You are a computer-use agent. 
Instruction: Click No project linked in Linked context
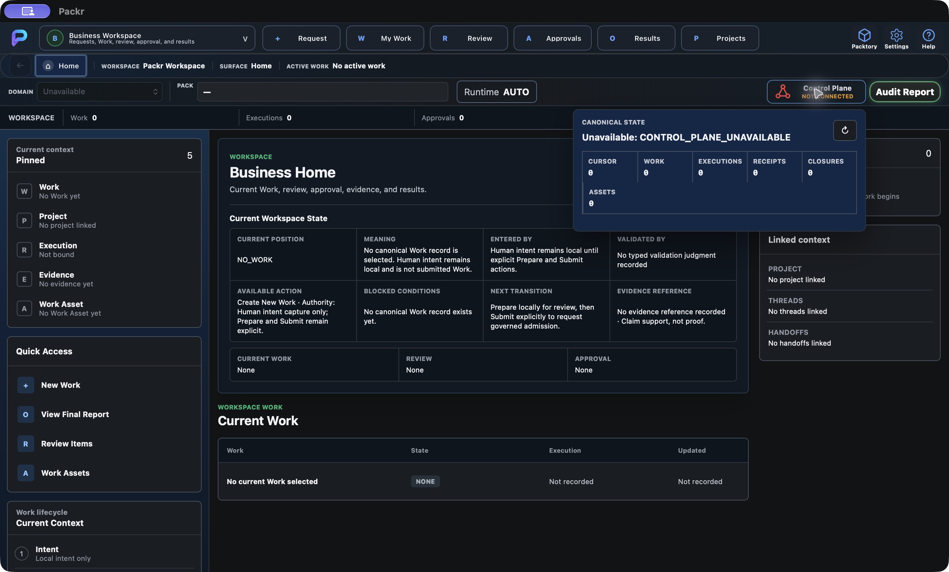coord(796,280)
